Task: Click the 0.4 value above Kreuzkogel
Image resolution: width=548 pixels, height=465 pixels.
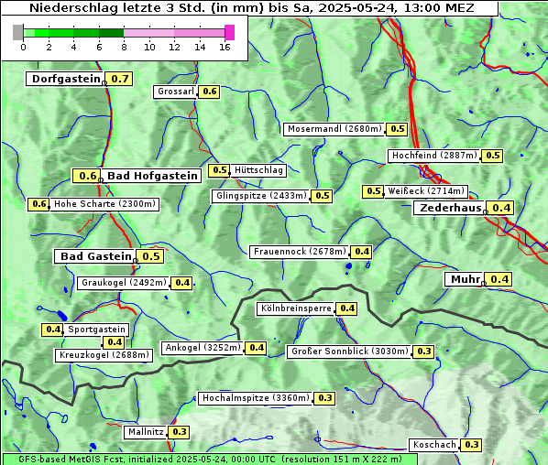Action: pos(114,342)
